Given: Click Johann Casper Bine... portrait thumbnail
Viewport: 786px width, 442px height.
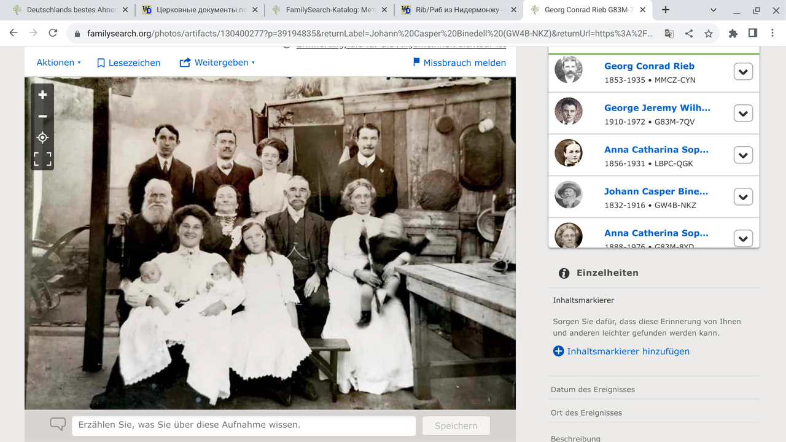Looking at the screenshot, I should tap(568, 195).
